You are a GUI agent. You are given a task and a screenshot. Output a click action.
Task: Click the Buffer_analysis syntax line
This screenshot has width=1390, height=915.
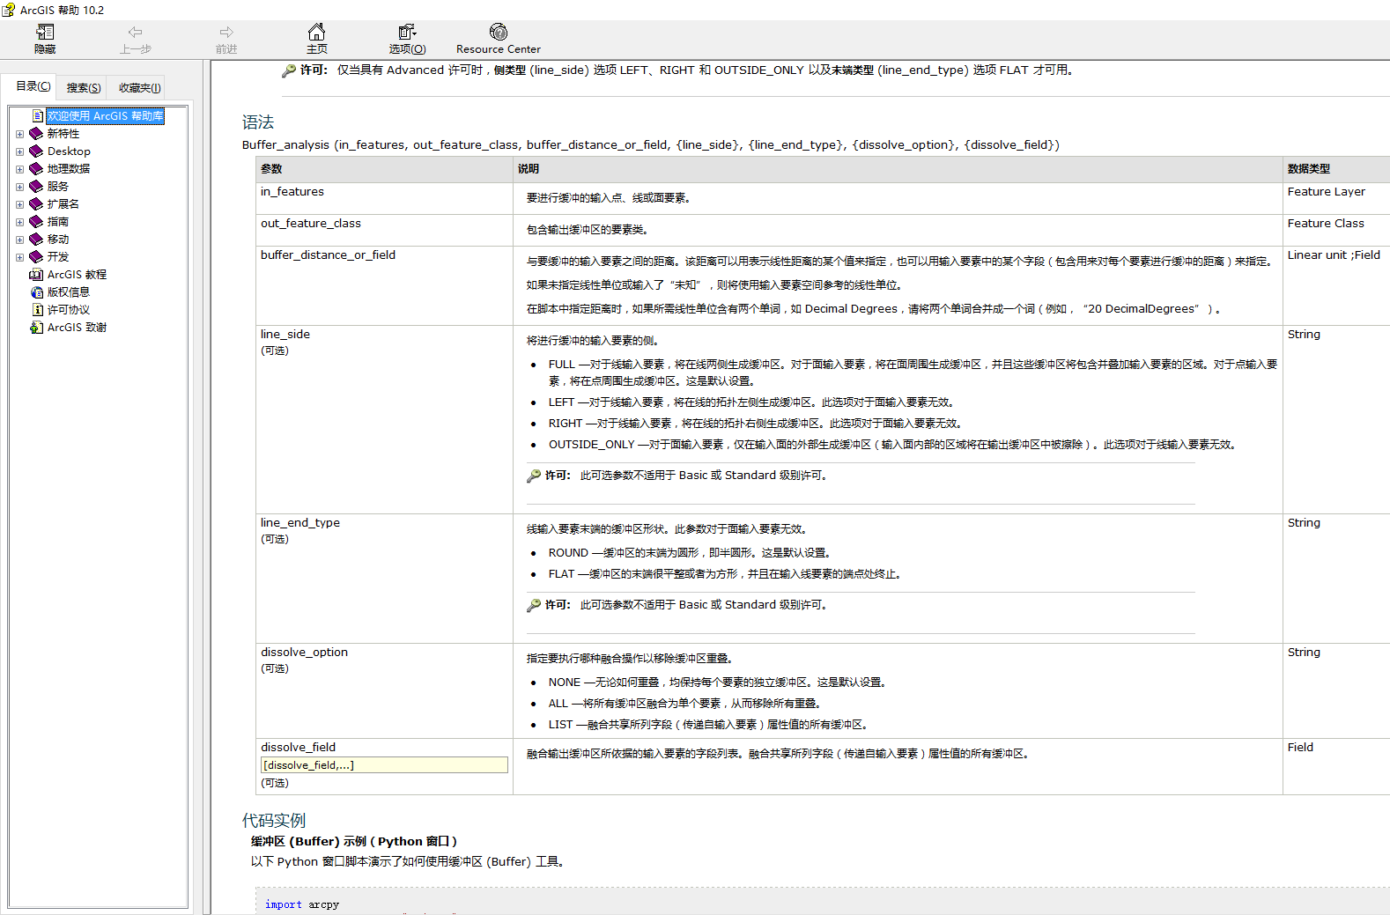click(x=651, y=145)
